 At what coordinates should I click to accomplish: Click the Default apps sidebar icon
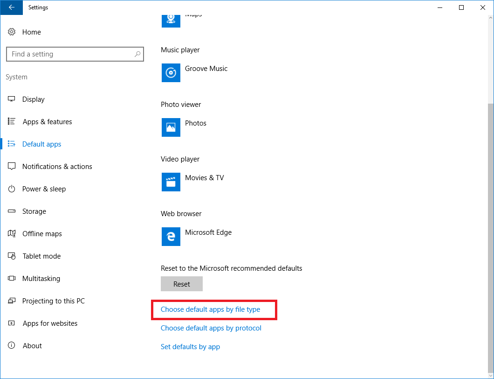(12, 144)
